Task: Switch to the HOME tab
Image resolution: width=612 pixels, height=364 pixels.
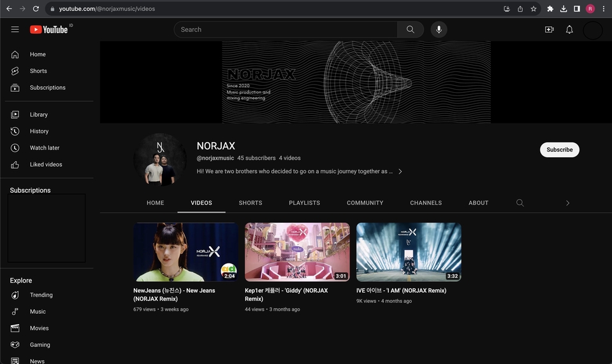Action: point(156,202)
